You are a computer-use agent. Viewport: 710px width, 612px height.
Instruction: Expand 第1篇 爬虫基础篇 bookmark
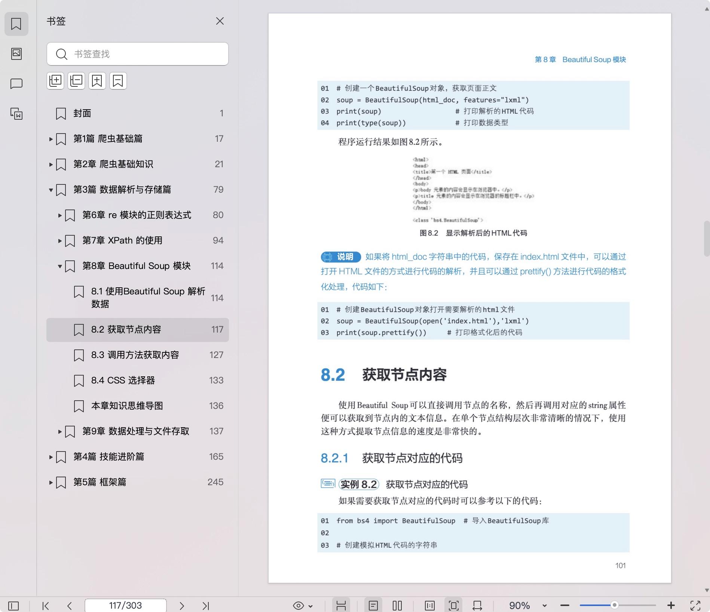[x=51, y=139]
